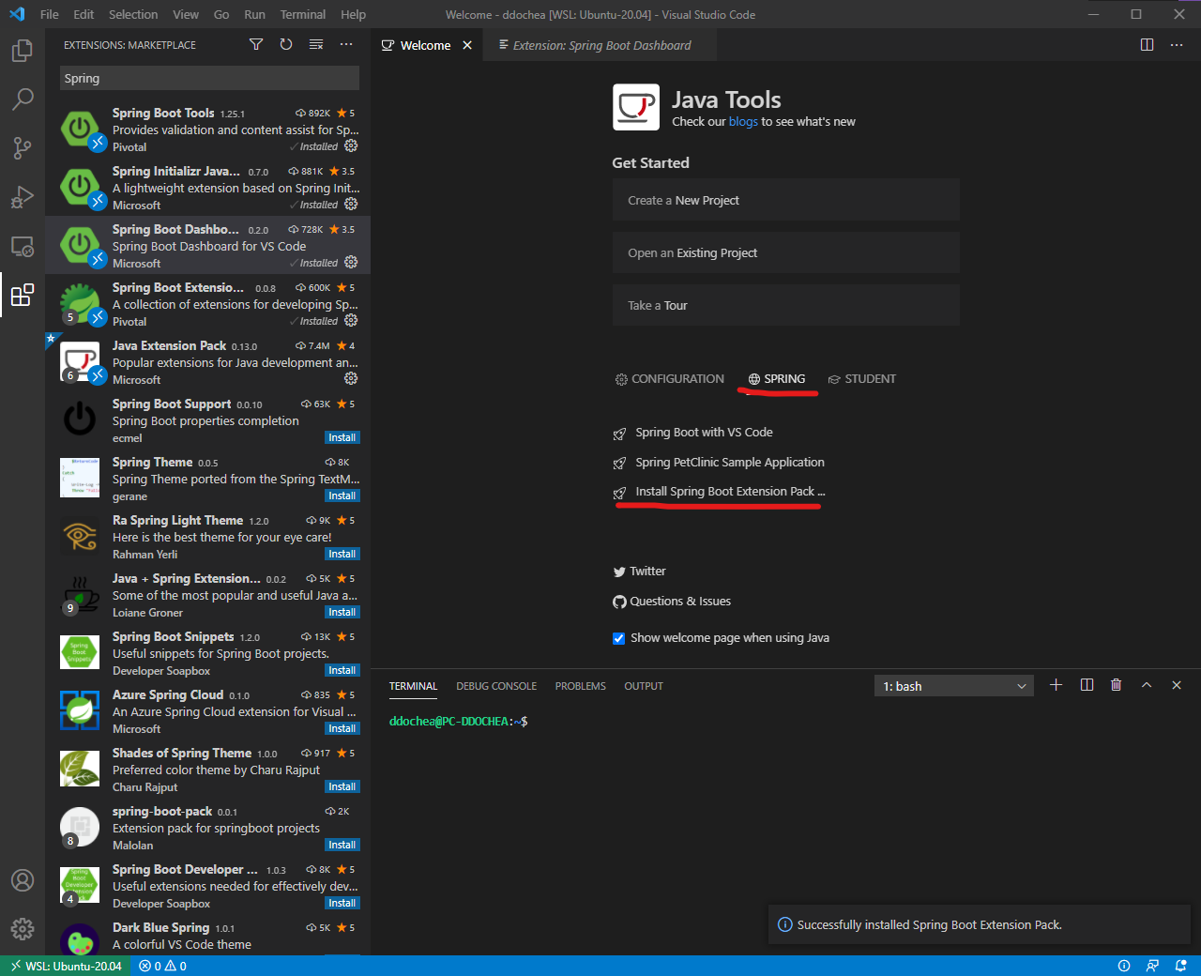Click the info icon in status bar

(1124, 966)
